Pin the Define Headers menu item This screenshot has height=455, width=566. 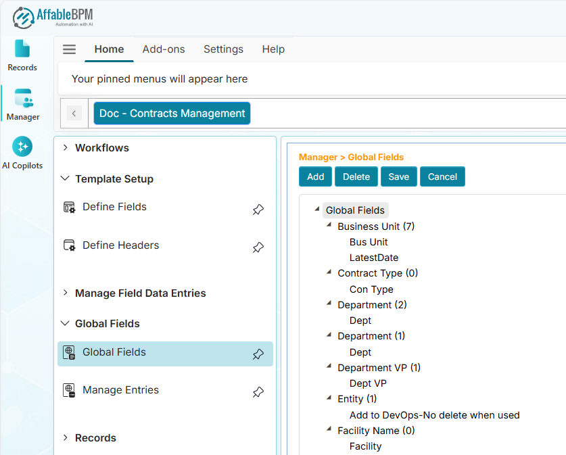click(x=258, y=247)
